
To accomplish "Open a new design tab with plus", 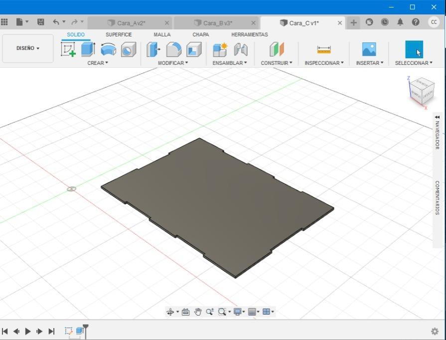I will [x=353, y=22].
